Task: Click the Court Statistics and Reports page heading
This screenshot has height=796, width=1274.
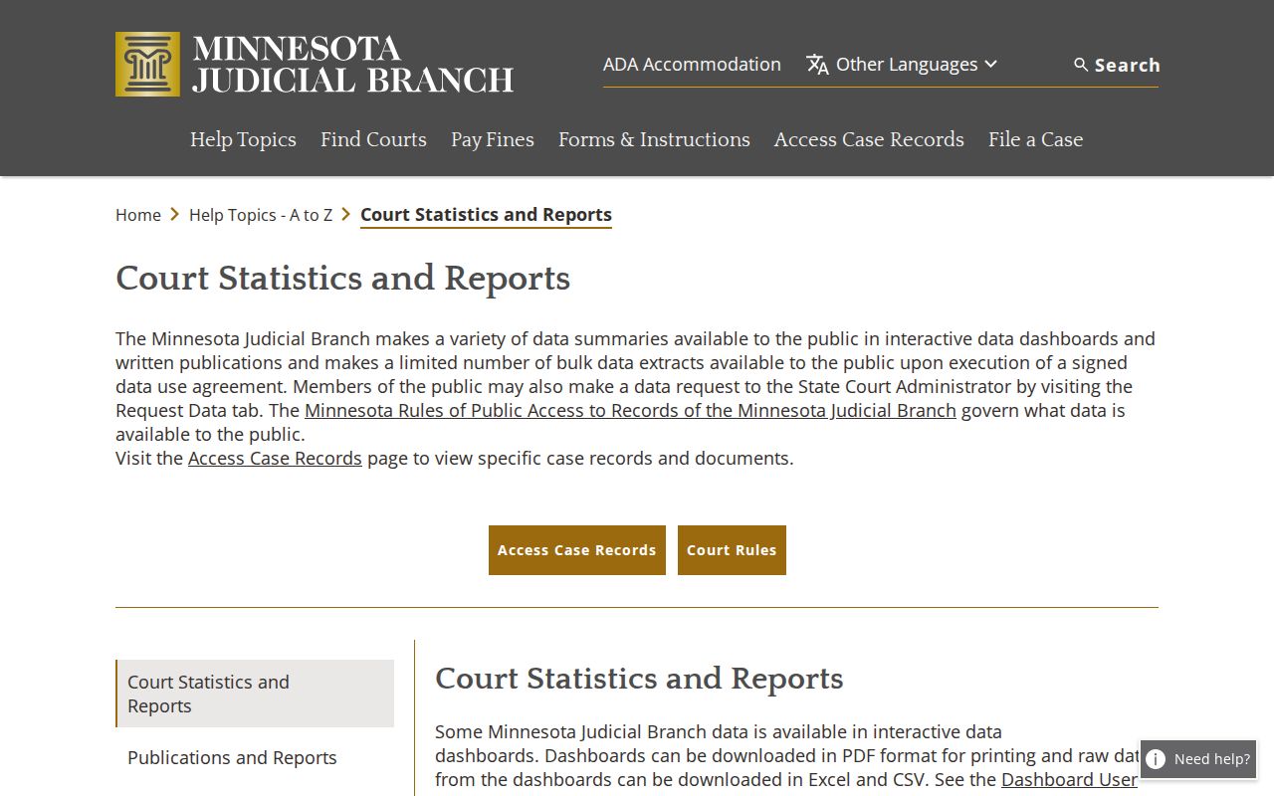Action: [x=342, y=279]
